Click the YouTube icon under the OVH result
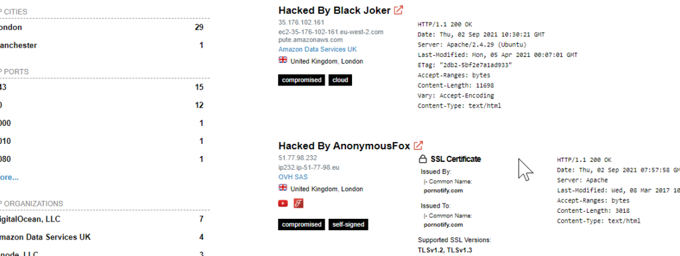The width and height of the screenshot is (680, 256). pos(283,203)
